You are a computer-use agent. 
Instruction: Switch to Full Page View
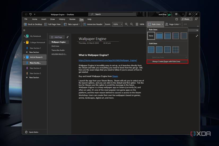[x=52, y=24]
